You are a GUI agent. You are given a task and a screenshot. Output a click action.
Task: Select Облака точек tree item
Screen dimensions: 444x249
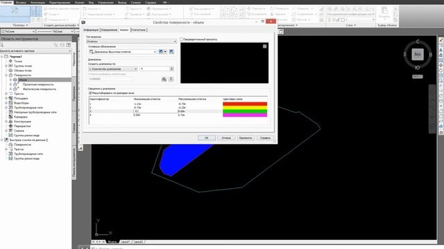pos(22,71)
